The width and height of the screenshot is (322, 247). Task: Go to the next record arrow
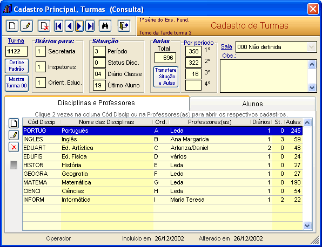[79, 26]
